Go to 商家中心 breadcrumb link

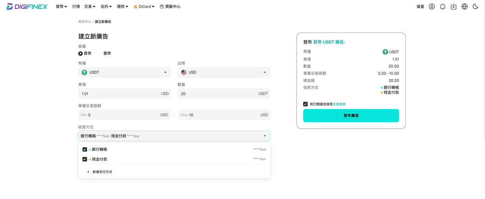(85, 22)
